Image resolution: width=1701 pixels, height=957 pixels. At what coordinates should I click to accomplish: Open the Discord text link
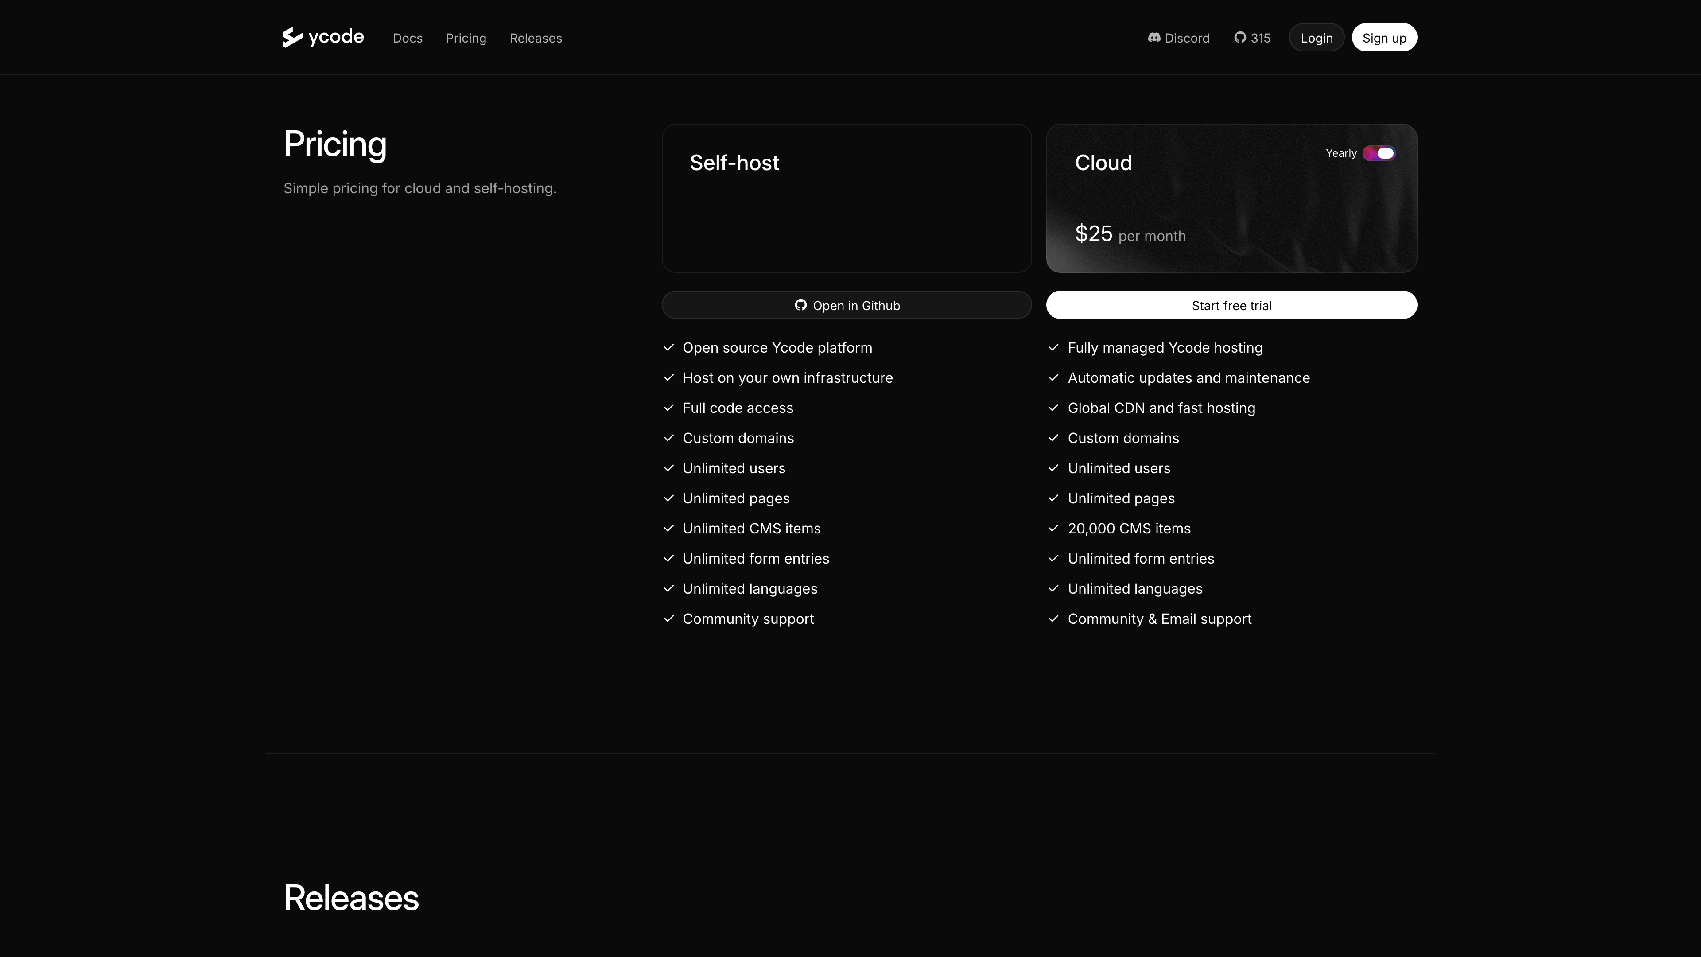pos(1187,38)
